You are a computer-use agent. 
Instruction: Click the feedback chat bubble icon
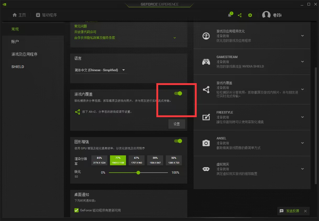(282, 211)
